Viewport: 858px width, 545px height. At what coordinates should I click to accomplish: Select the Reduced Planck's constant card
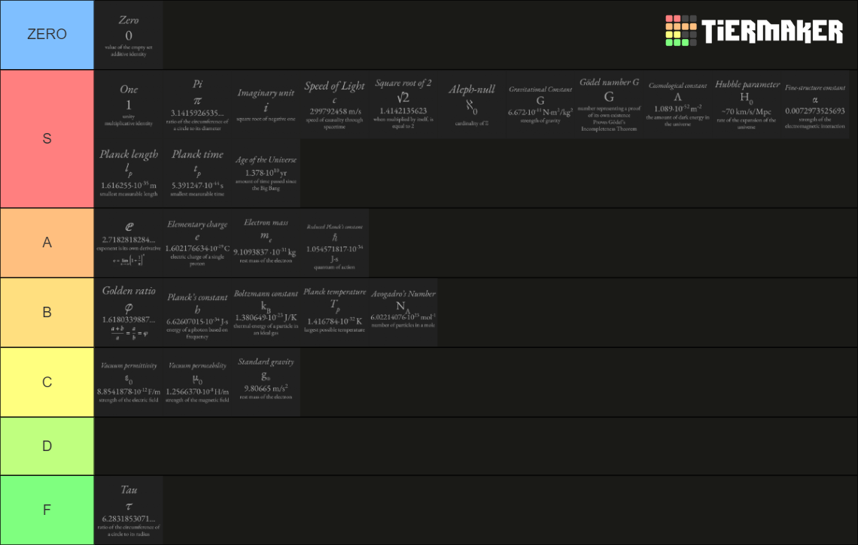click(x=334, y=243)
